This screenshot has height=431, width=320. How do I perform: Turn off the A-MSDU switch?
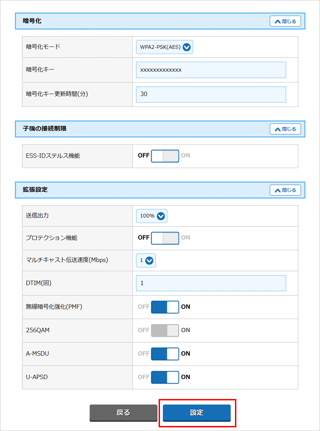click(x=165, y=354)
